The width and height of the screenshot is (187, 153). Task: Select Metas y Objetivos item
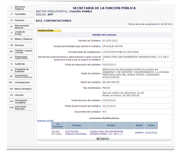pyautogui.click(x=23, y=39)
